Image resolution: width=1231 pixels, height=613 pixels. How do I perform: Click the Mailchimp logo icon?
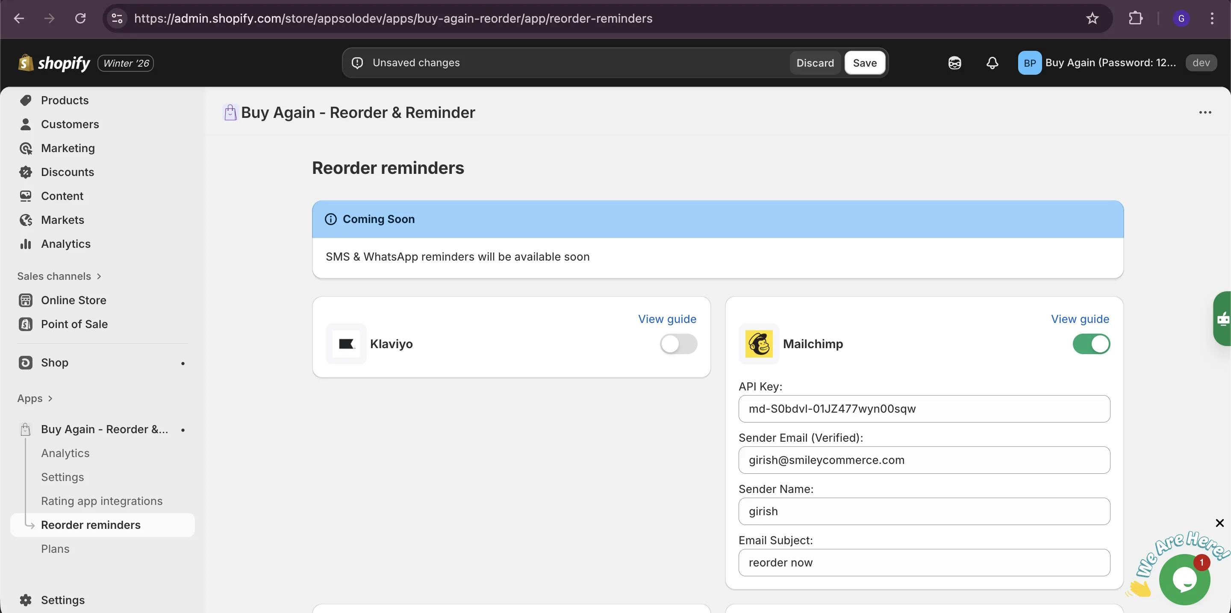point(759,344)
